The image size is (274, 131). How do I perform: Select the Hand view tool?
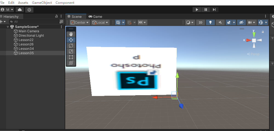pos(71,34)
